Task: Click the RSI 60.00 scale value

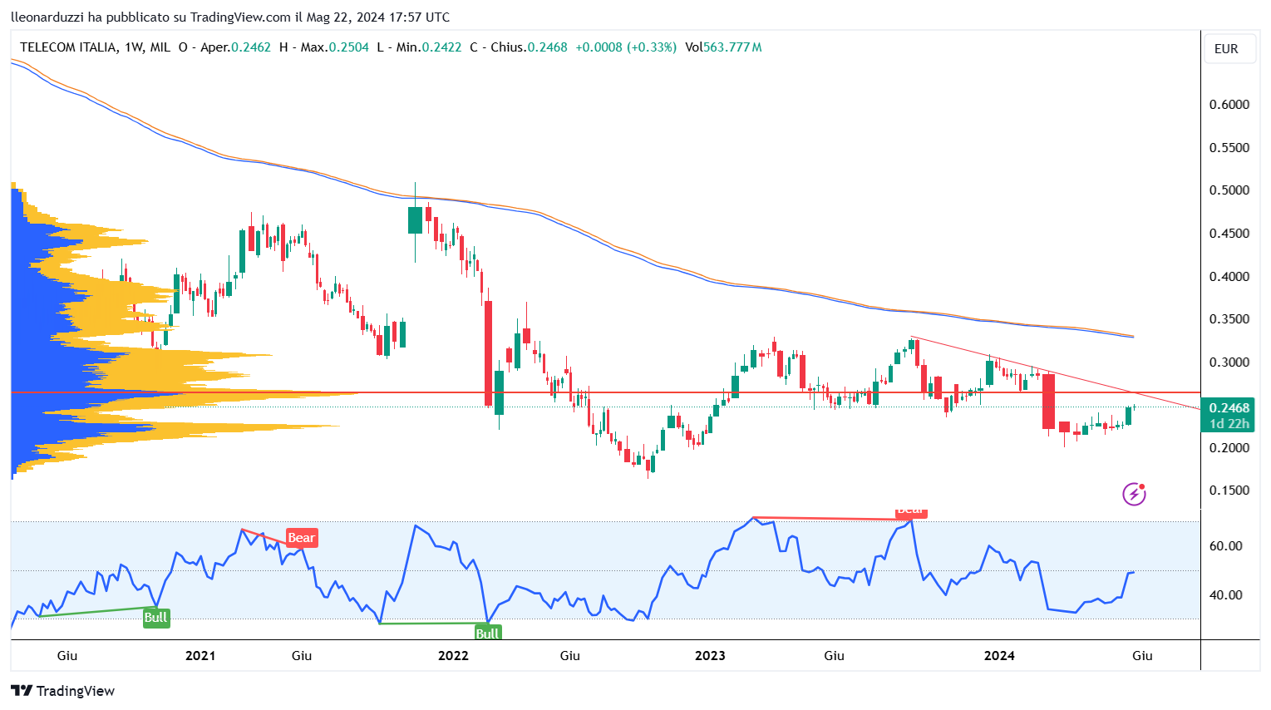Action: click(x=1226, y=546)
